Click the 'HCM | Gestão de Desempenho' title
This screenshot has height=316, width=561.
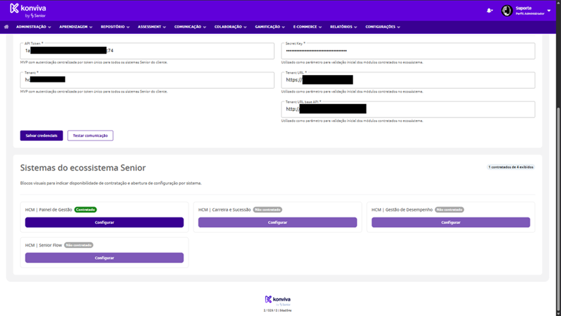(x=402, y=210)
